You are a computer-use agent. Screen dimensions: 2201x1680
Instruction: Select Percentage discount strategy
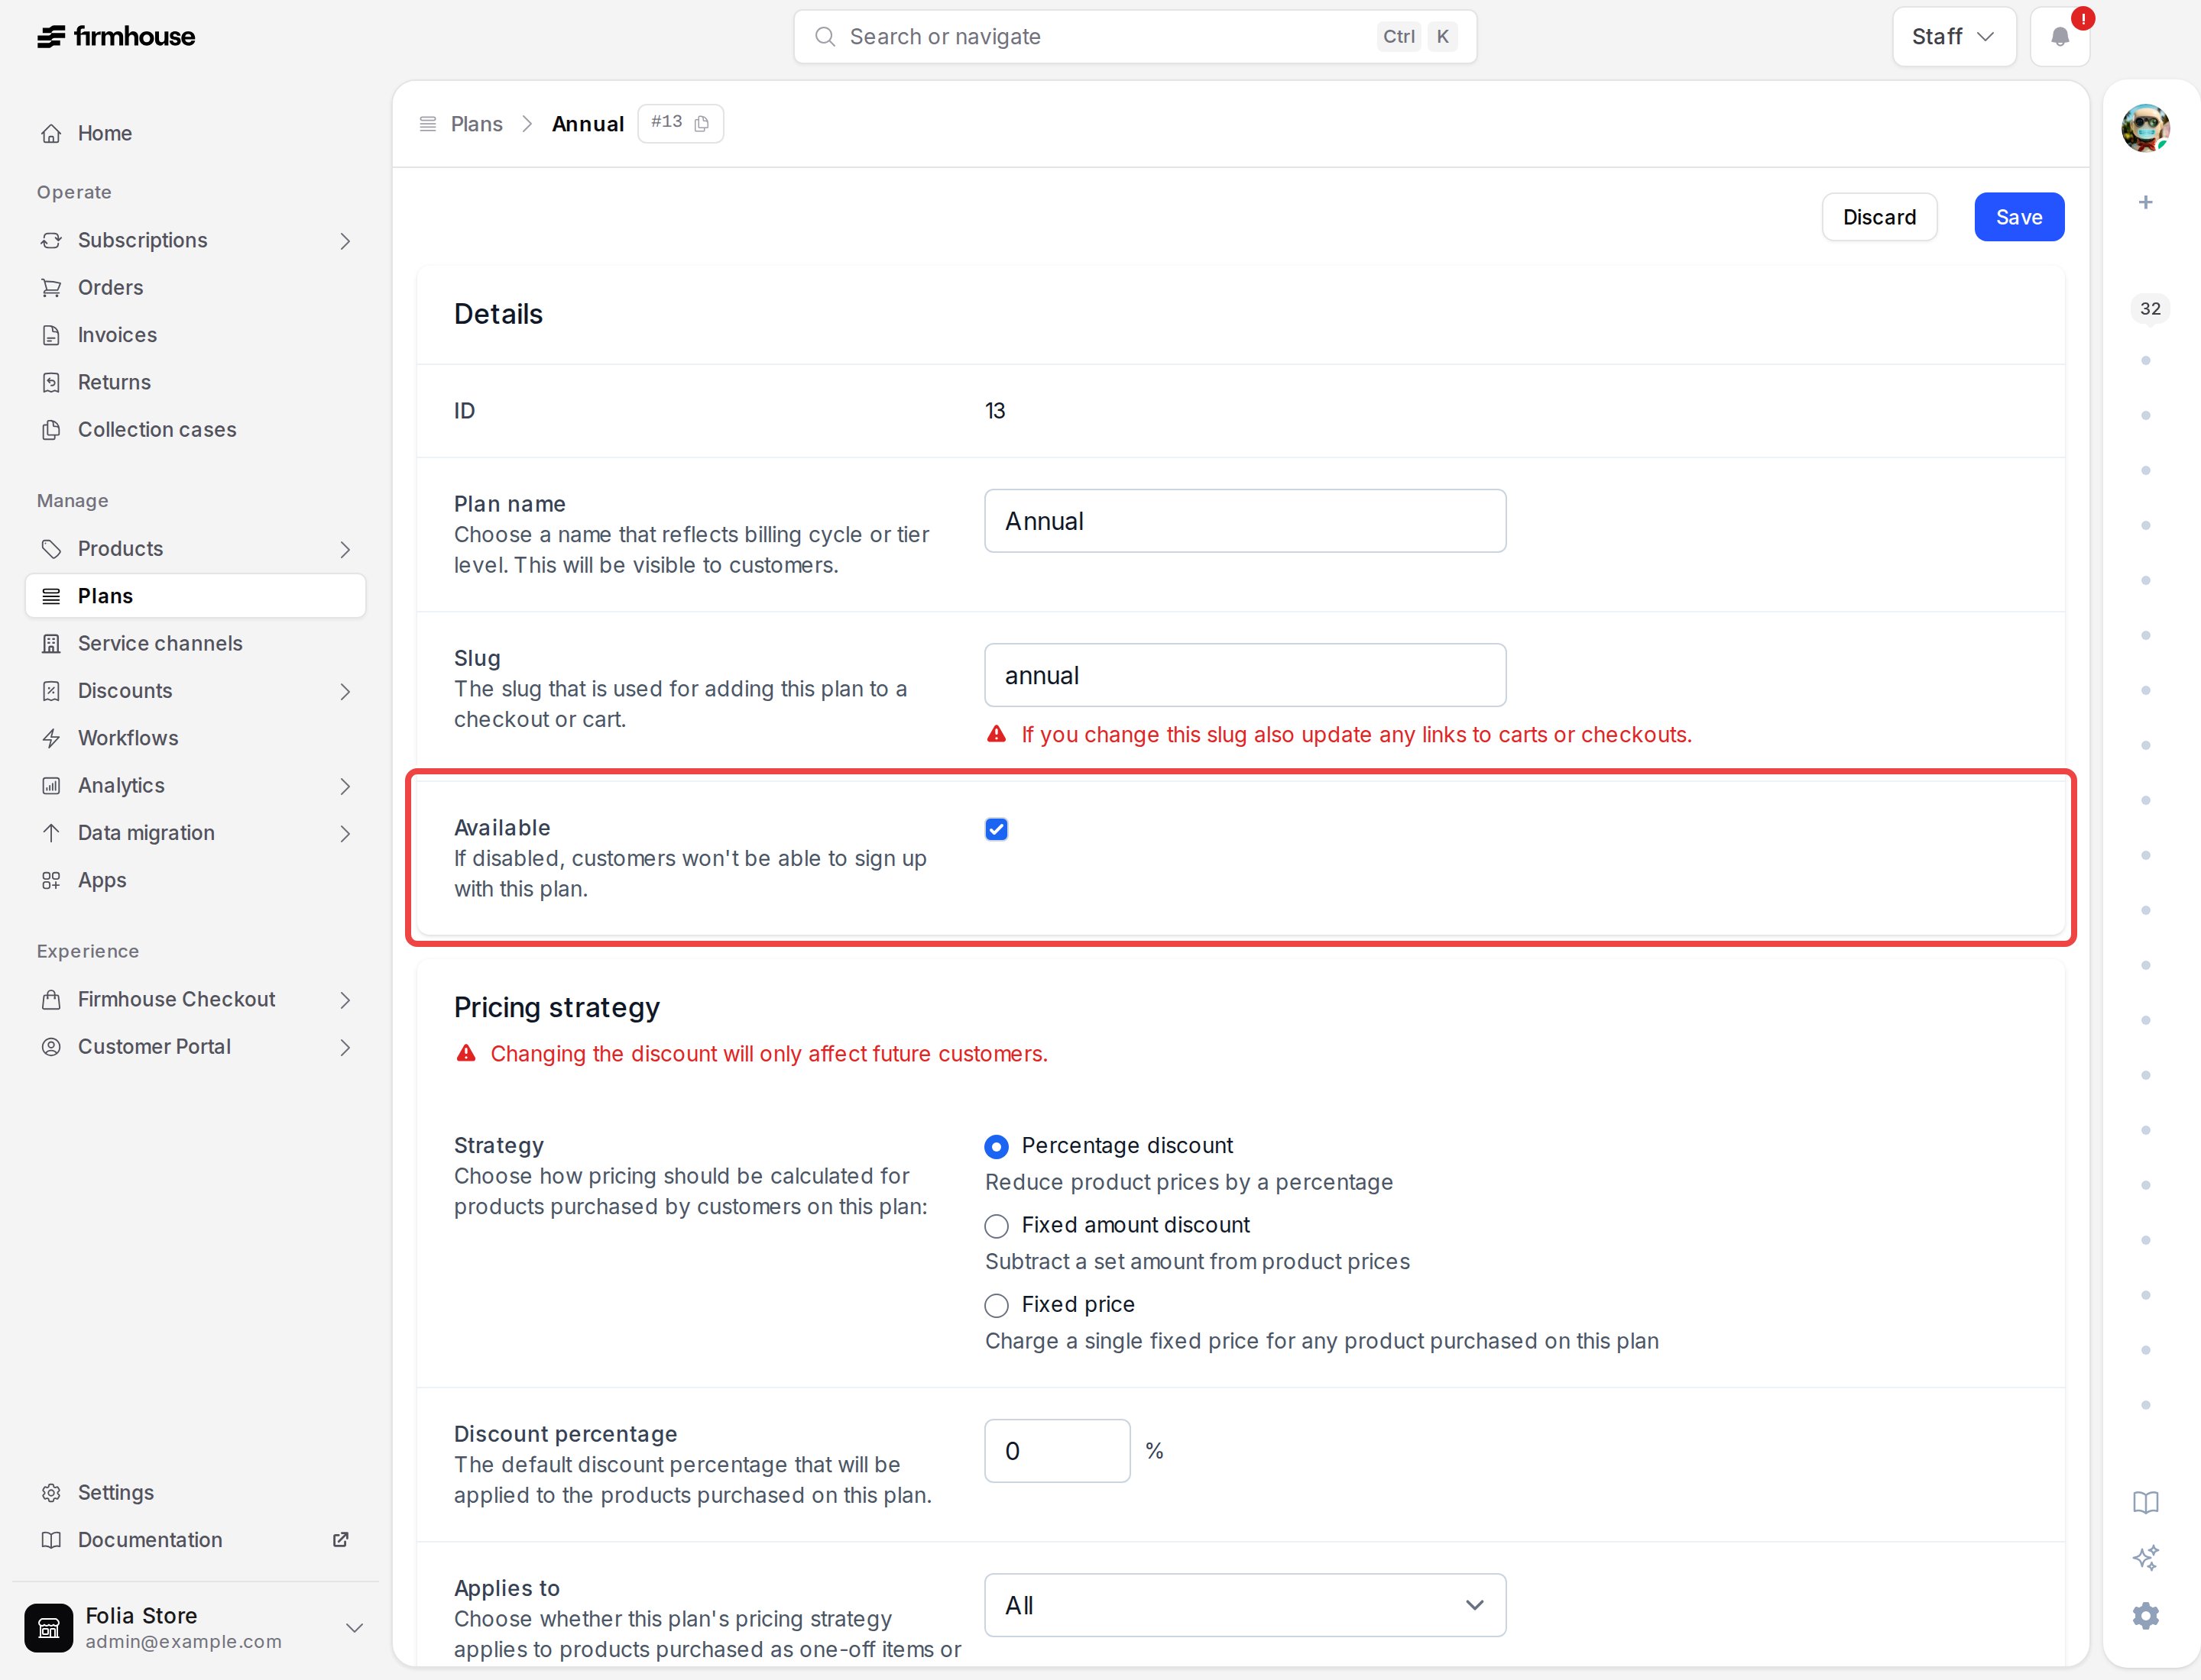(996, 1146)
